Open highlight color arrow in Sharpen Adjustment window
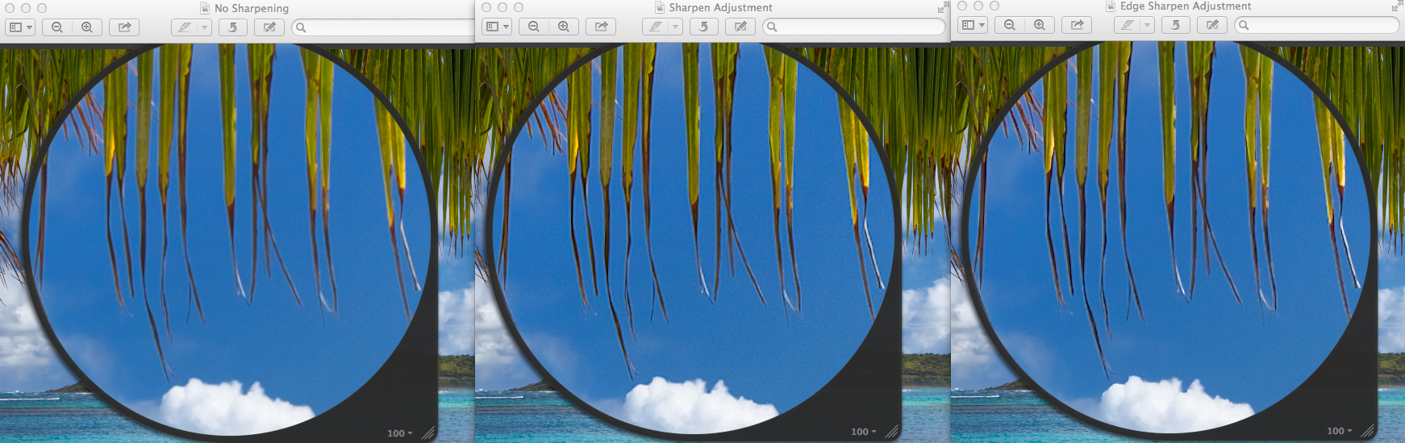The width and height of the screenshot is (1405, 443). (675, 27)
